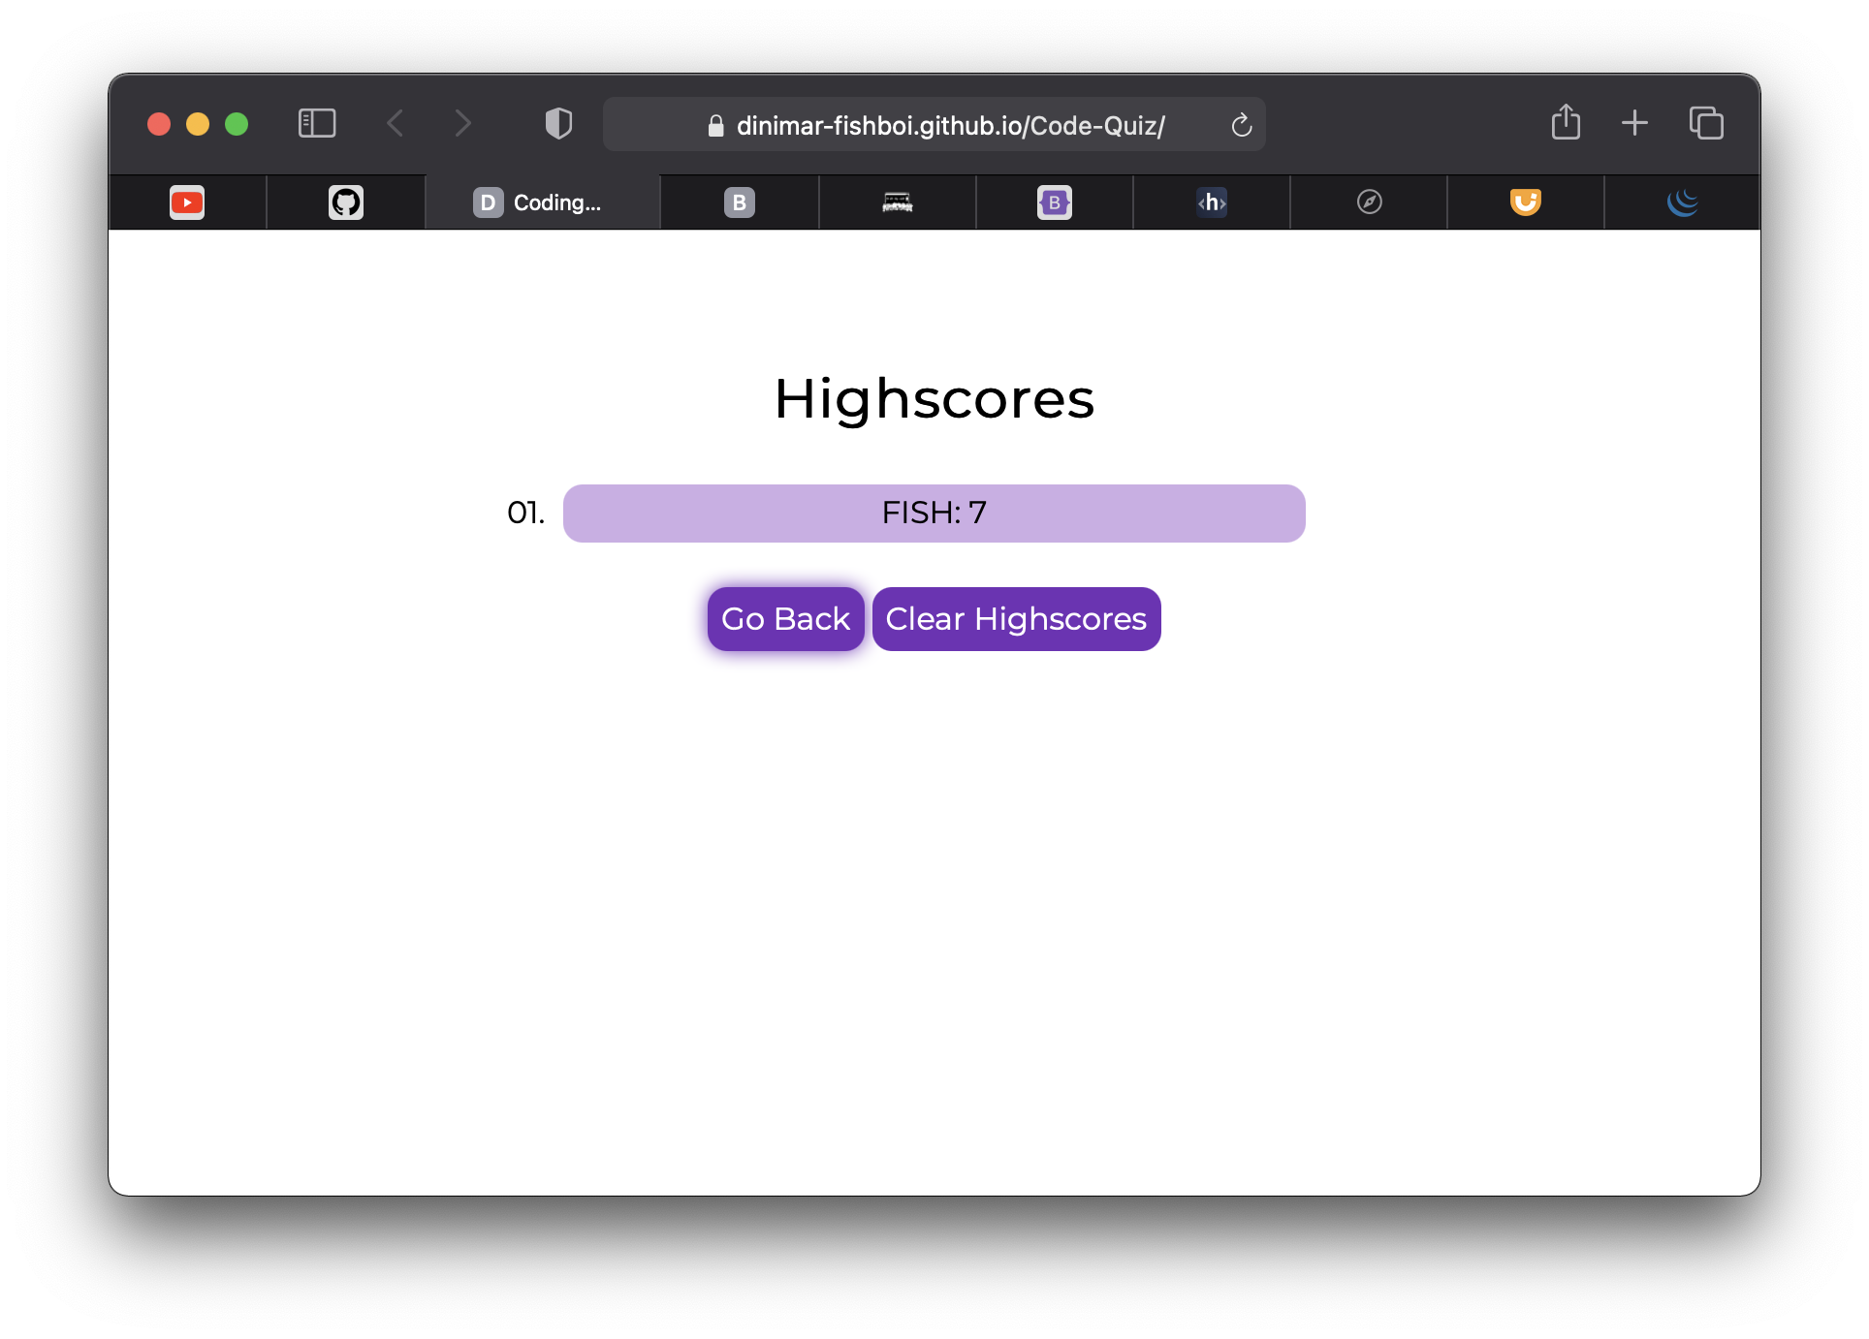Switch to the GitHub pinned tab
Screen dimensions: 1869x1339
click(x=346, y=202)
